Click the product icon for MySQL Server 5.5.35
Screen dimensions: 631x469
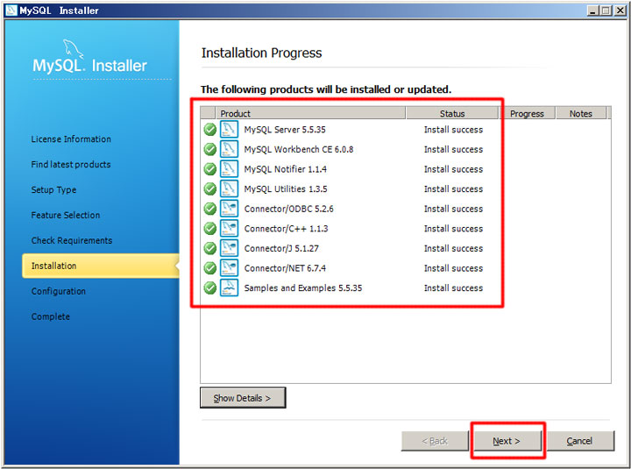coord(229,130)
